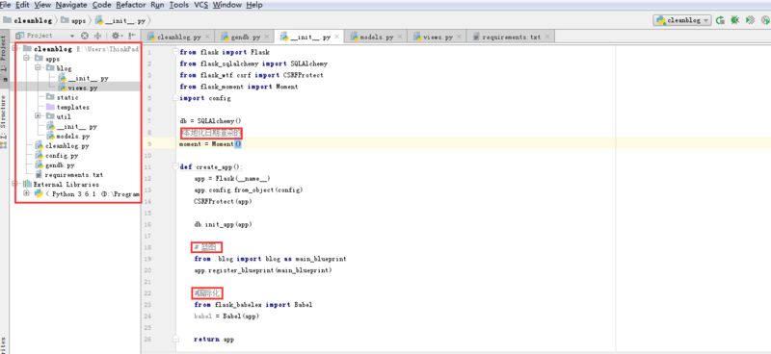Open the Structure side tool window
Screen dimensions: 771x354
click(4, 120)
